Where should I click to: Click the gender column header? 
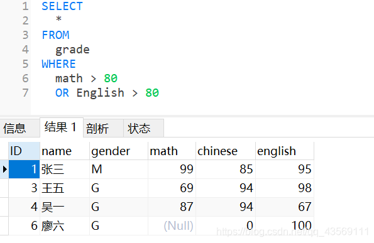(x=119, y=151)
